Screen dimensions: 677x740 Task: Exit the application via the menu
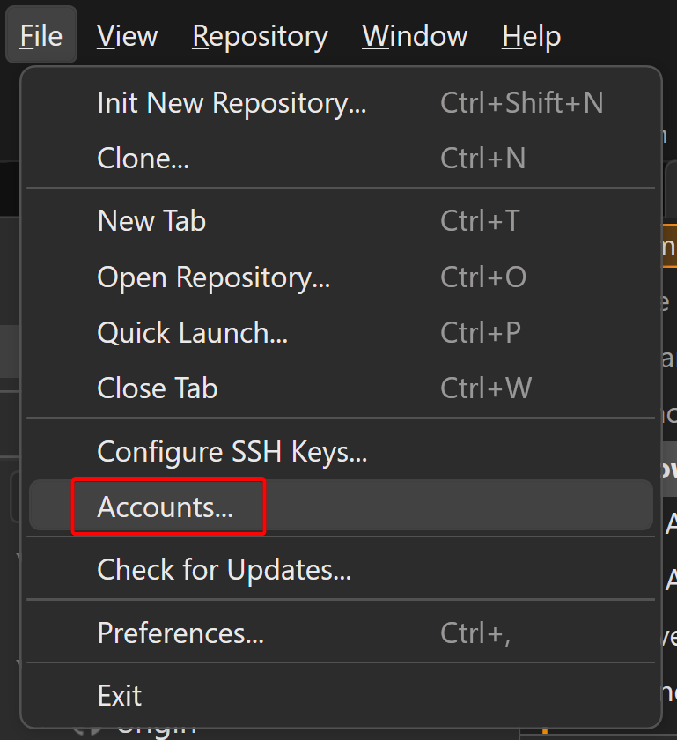click(x=120, y=695)
